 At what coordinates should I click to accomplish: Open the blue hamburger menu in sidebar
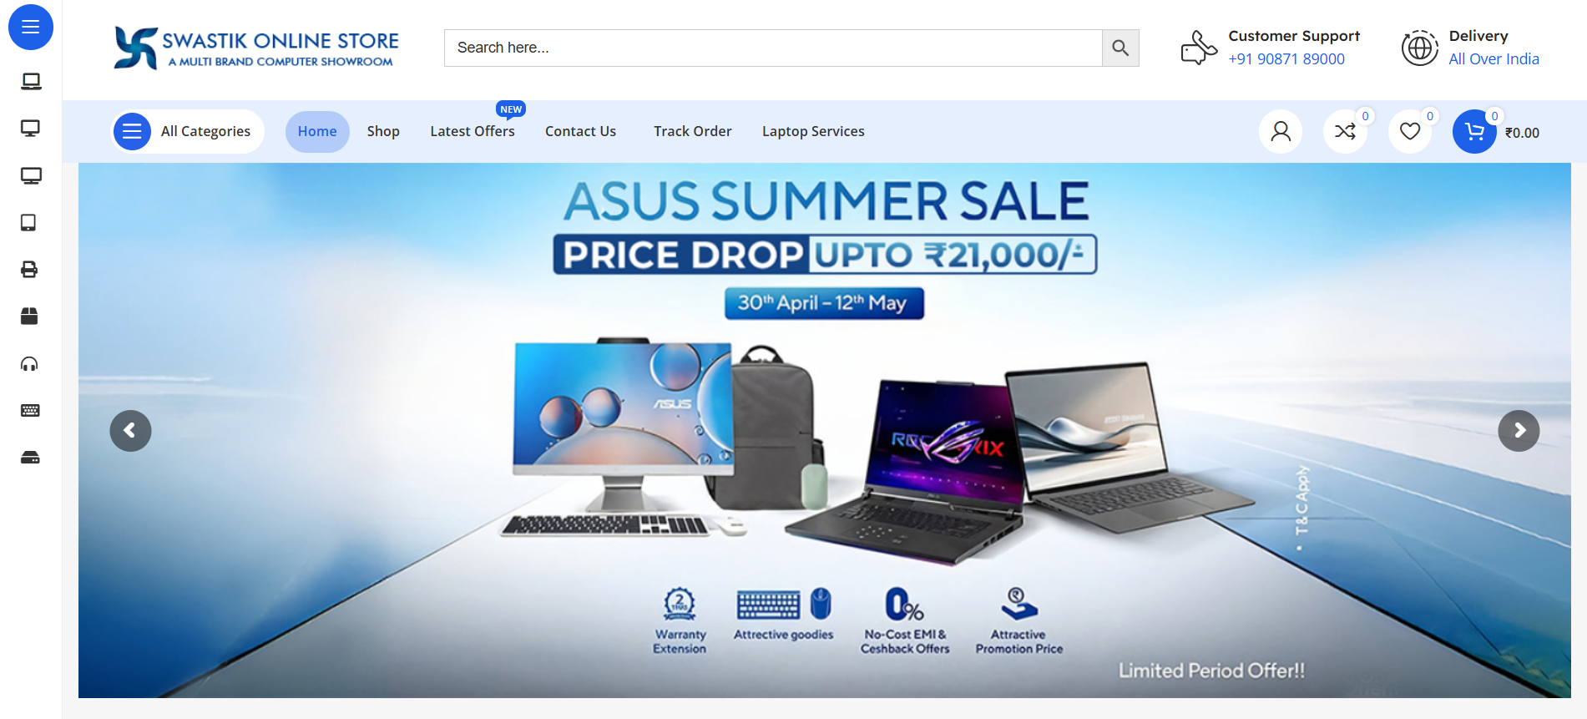[31, 27]
